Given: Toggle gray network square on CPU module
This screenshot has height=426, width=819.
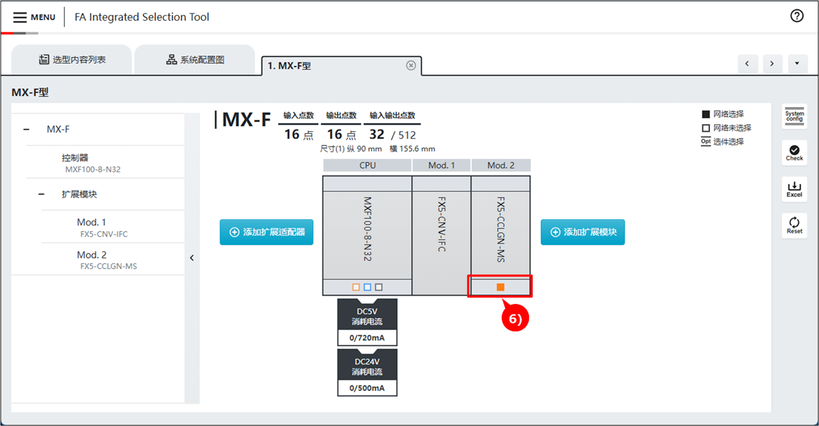Looking at the screenshot, I should [379, 287].
